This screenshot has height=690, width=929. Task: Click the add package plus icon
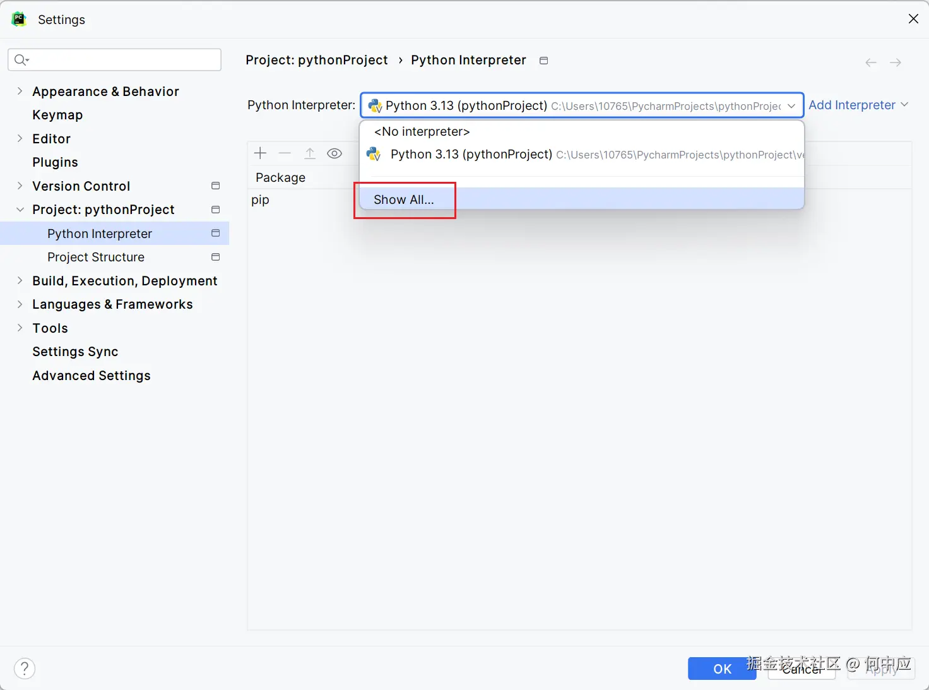coord(260,153)
